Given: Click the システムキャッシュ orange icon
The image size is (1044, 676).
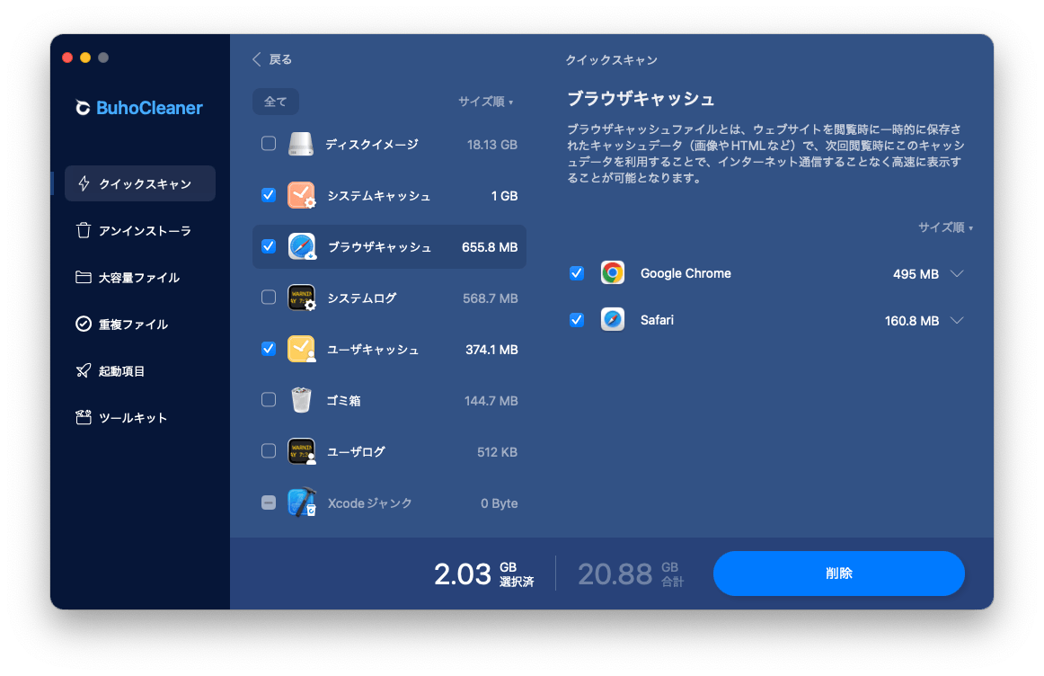Looking at the screenshot, I should [x=301, y=195].
